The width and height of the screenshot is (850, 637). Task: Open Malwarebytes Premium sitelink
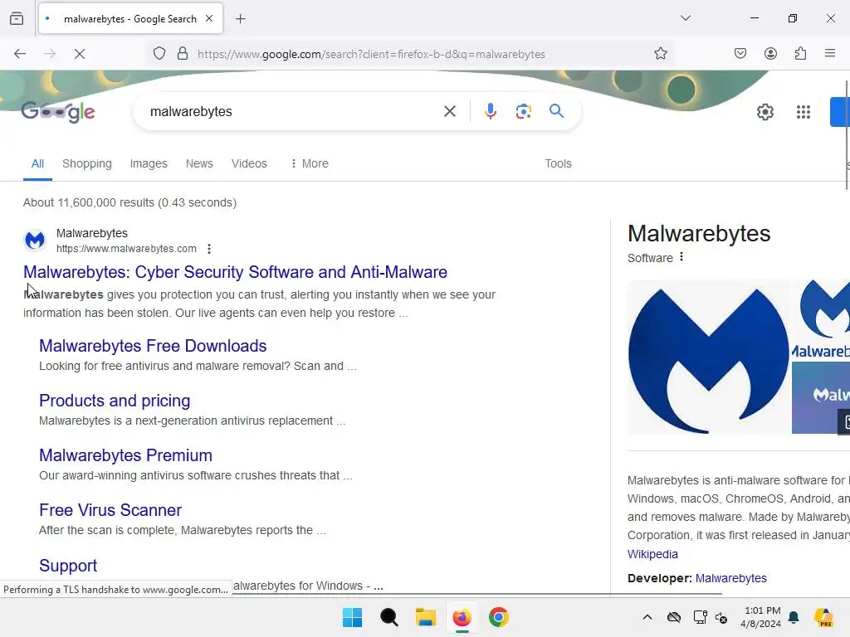126,455
